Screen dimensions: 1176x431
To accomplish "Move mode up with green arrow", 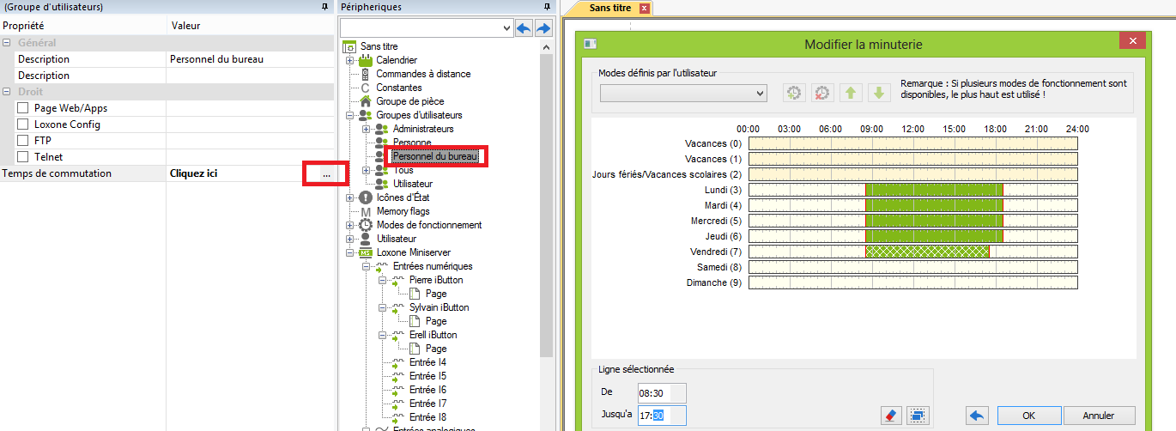I will (850, 93).
